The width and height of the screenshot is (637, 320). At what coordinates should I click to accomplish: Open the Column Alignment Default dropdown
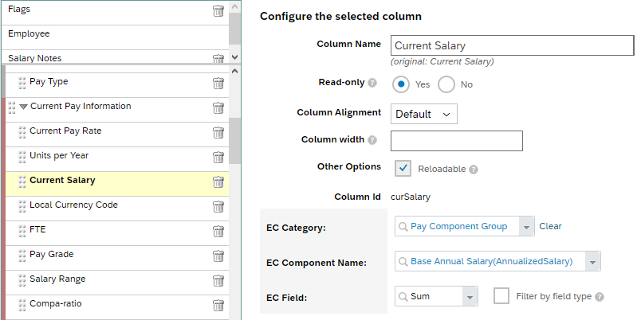point(423,114)
